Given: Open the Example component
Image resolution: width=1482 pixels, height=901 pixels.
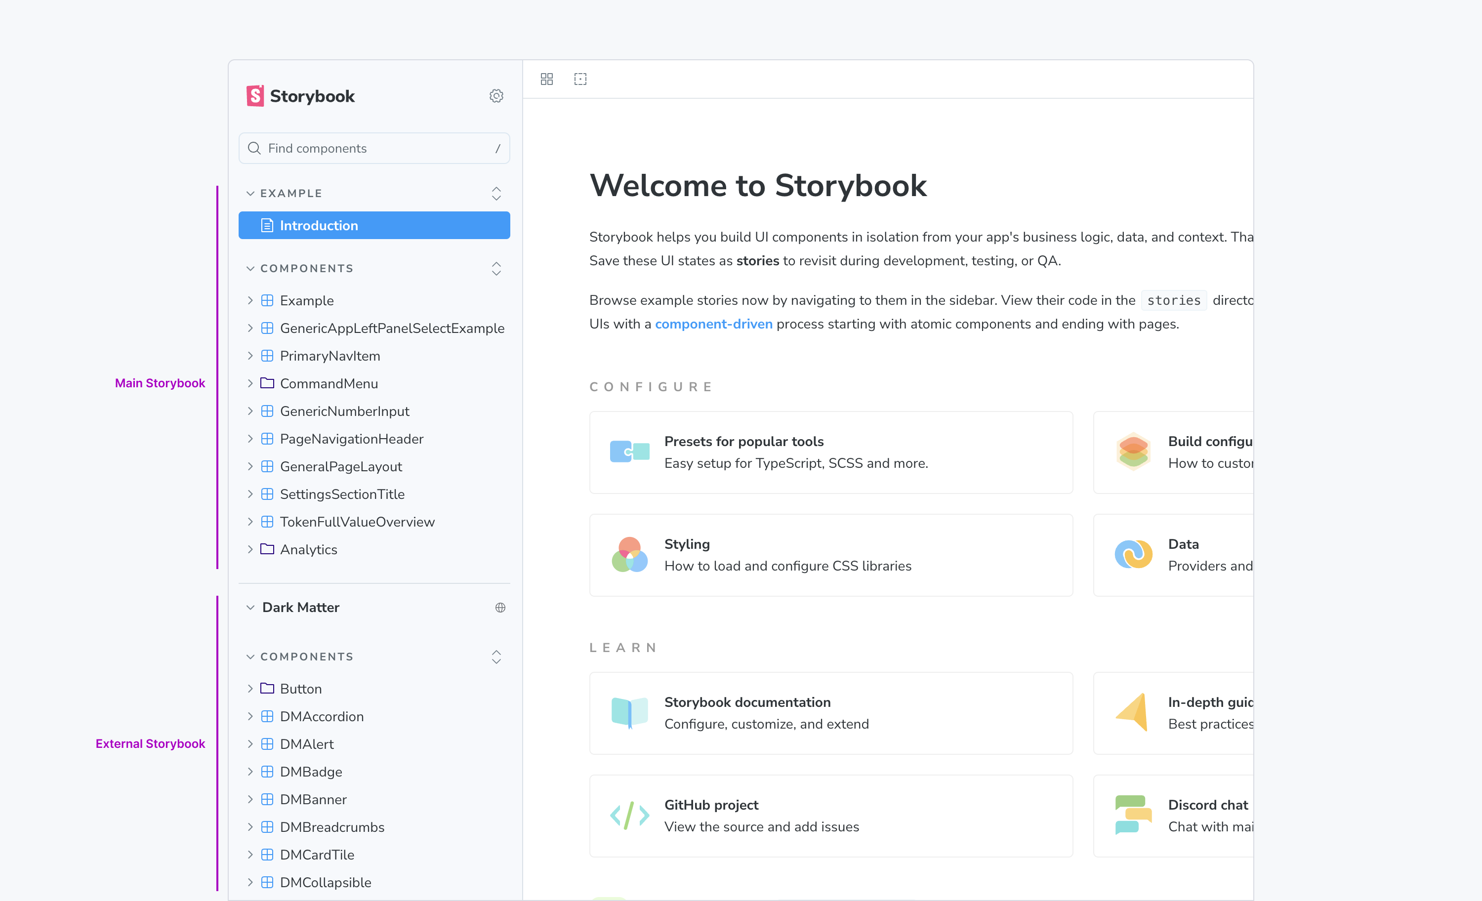Looking at the screenshot, I should [374, 301].
